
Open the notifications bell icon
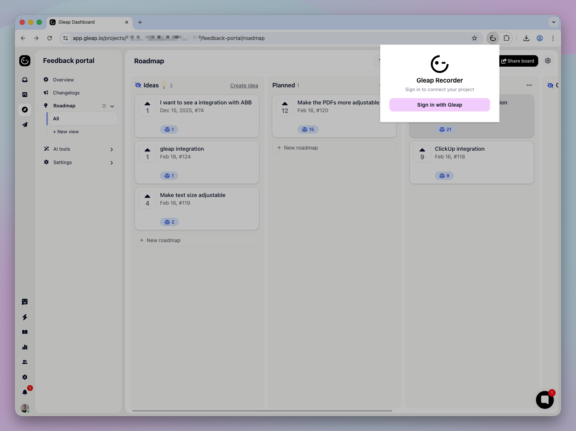25,392
